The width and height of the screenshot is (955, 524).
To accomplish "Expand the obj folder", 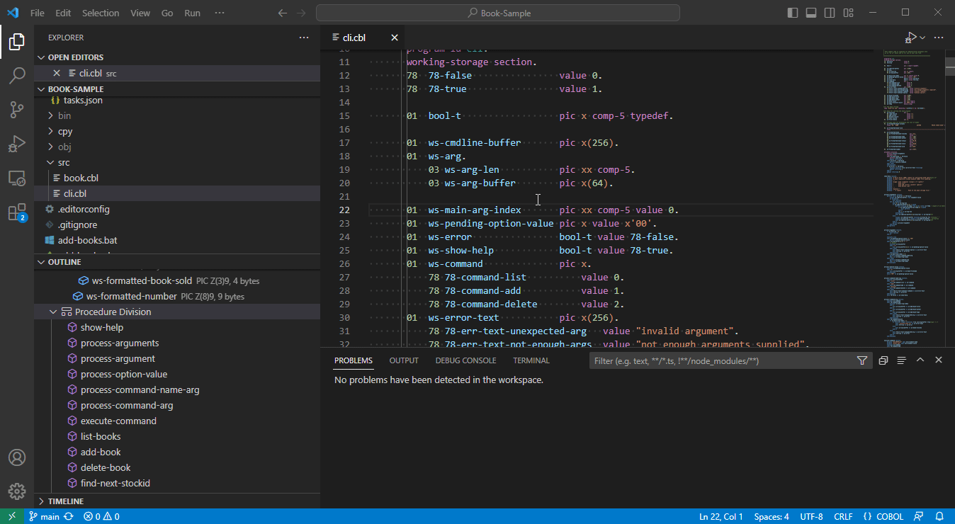I will pyautogui.click(x=50, y=147).
